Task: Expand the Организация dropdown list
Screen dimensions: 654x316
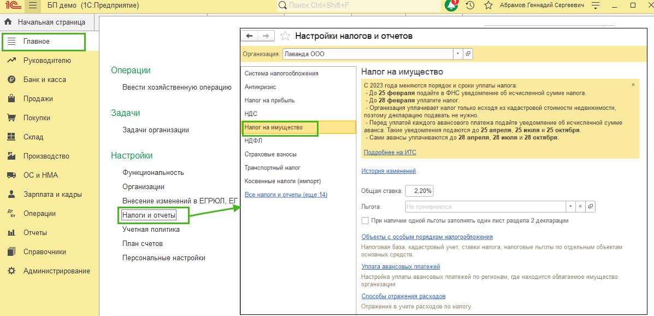Action: 458,54
